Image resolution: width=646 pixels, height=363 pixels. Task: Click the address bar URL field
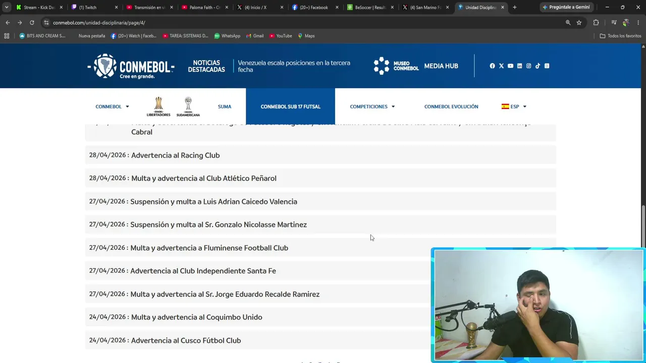(x=303, y=23)
